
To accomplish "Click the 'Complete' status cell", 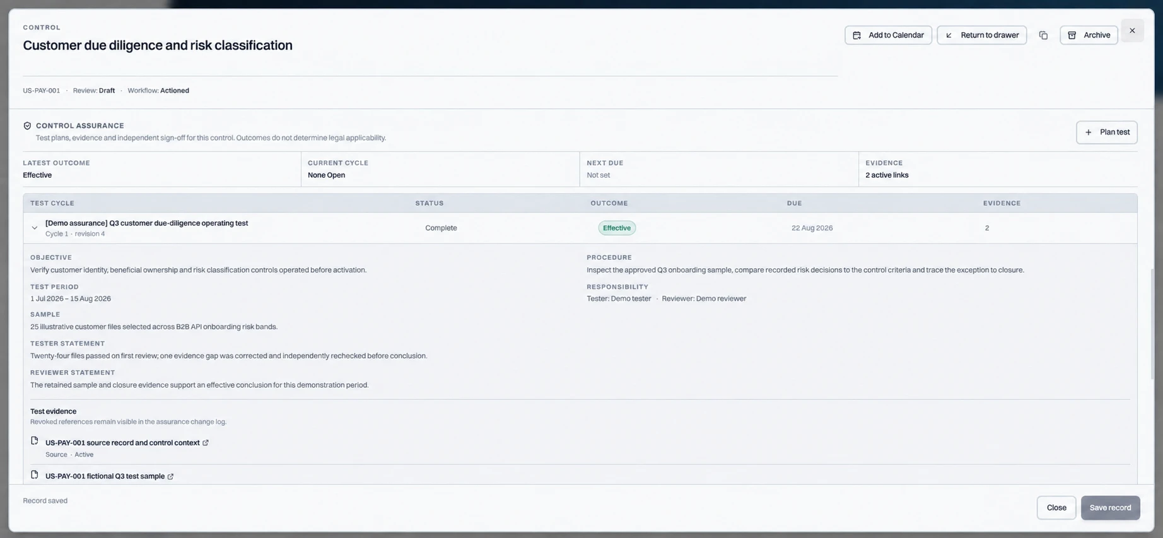I will point(441,228).
